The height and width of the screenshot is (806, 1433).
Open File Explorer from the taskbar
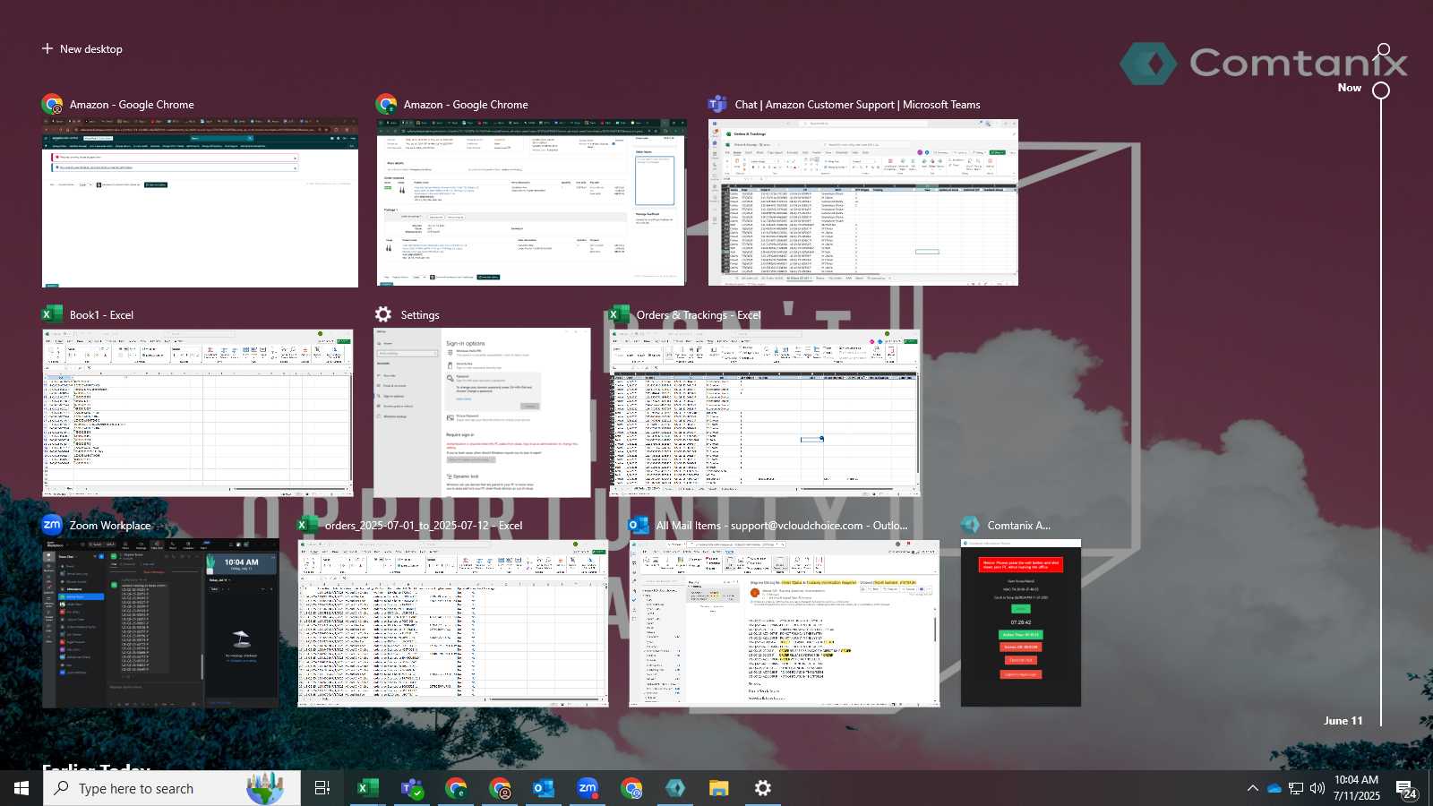click(x=719, y=788)
